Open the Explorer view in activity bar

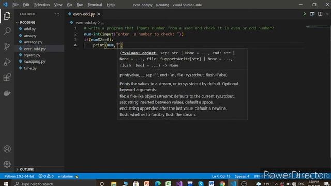point(7,16)
